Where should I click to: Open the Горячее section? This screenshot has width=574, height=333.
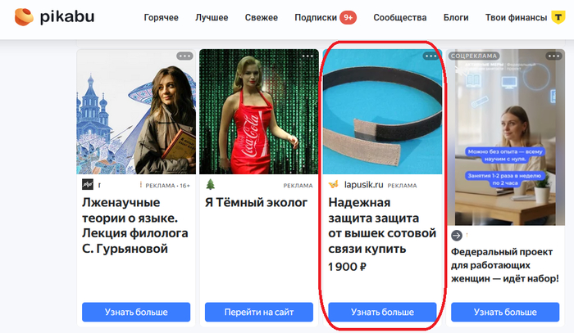click(161, 17)
